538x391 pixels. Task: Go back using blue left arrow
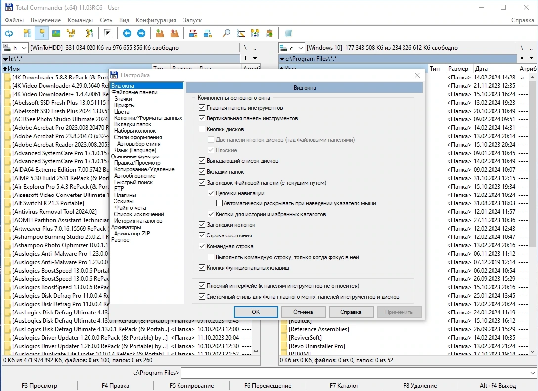click(x=127, y=33)
